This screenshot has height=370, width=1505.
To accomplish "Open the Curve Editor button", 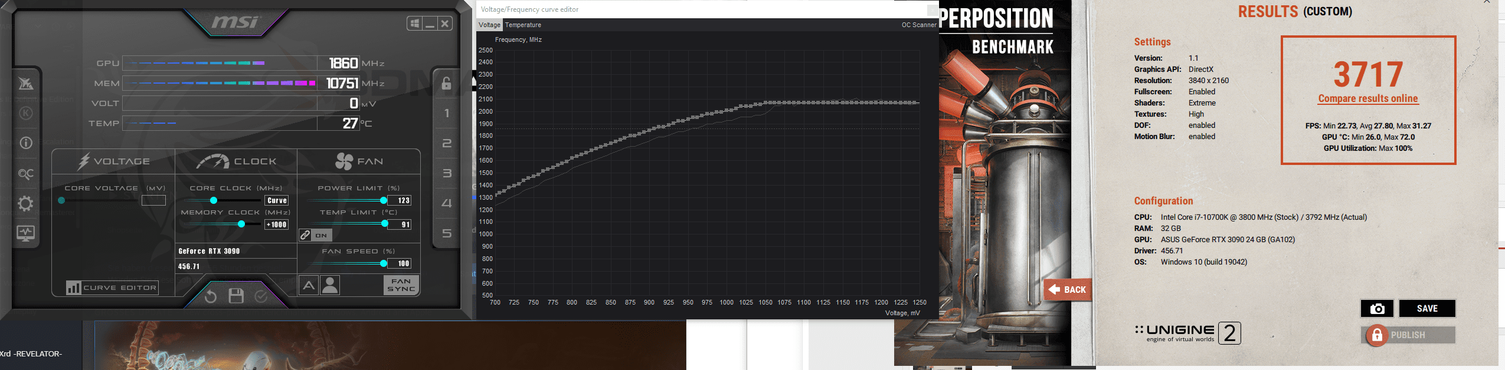I will (112, 288).
